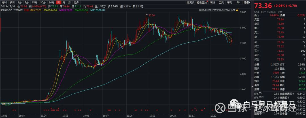Switch to weekly 周 K-line
The width and height of the screenshot is (306, 118).
point(64,3)
